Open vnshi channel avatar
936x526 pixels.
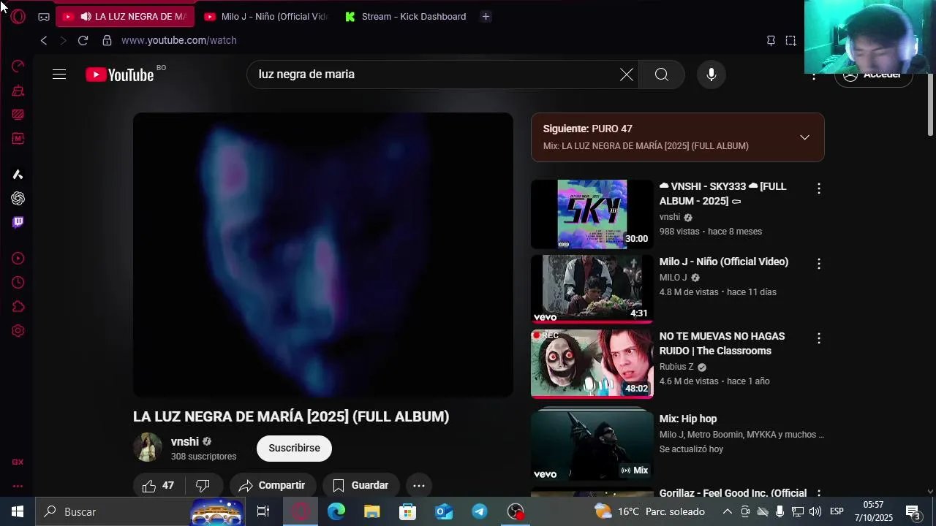(x=148, y=448)
